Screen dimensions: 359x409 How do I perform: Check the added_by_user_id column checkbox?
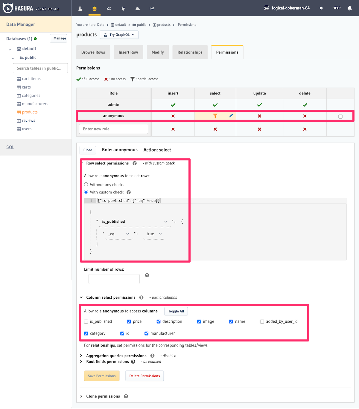[x=262, y=322]
